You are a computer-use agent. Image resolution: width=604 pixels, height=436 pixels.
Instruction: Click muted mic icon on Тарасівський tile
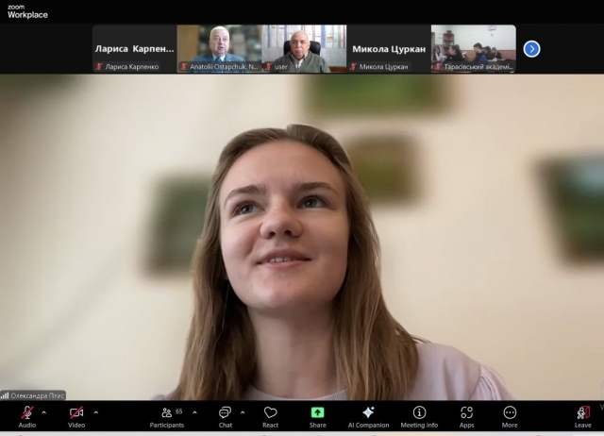438,67
